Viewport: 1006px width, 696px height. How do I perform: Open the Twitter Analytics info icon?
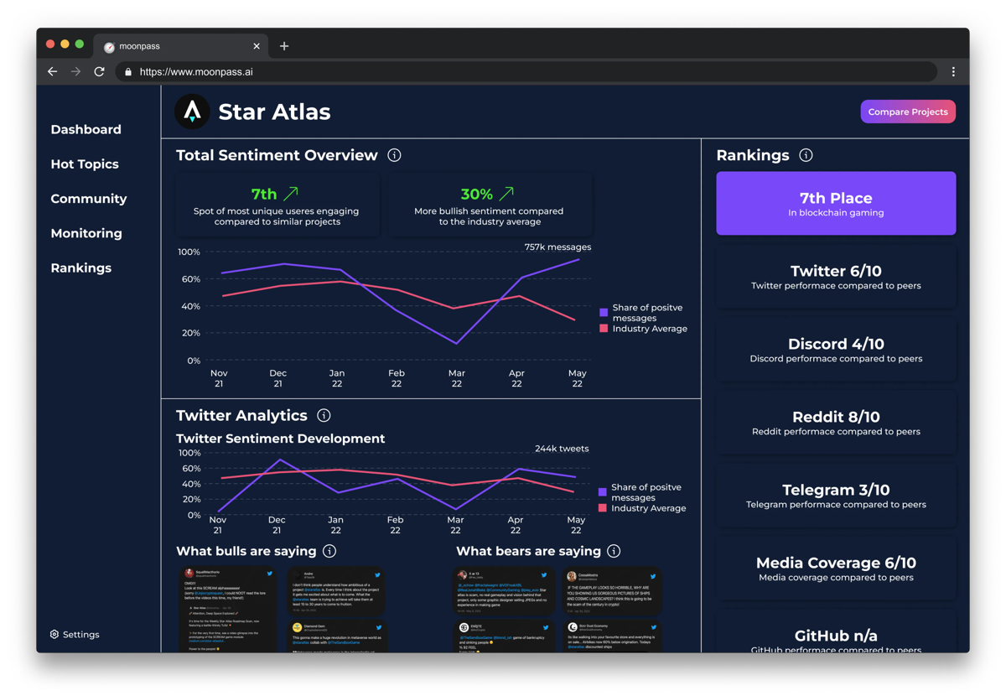[x=324, y=415]
